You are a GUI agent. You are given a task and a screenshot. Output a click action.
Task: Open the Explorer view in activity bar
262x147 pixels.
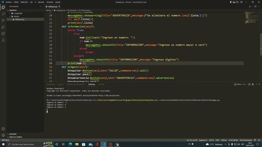tap(3, 7)
